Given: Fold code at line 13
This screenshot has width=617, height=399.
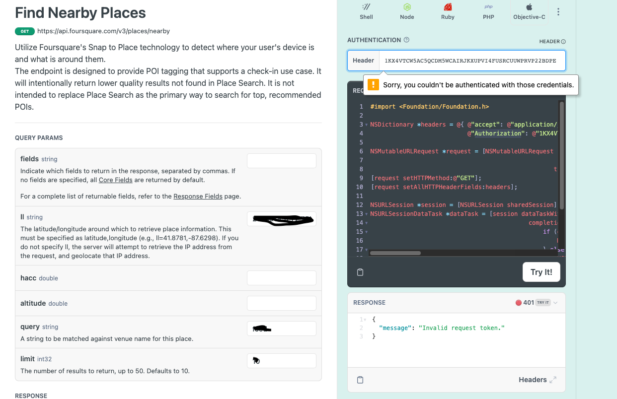Looking at the screenshot, I should [367, 214].
